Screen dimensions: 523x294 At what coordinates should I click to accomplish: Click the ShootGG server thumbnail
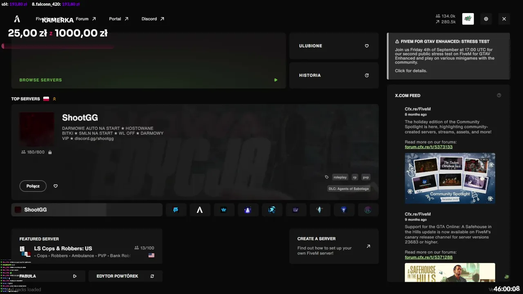pos(37,129)
